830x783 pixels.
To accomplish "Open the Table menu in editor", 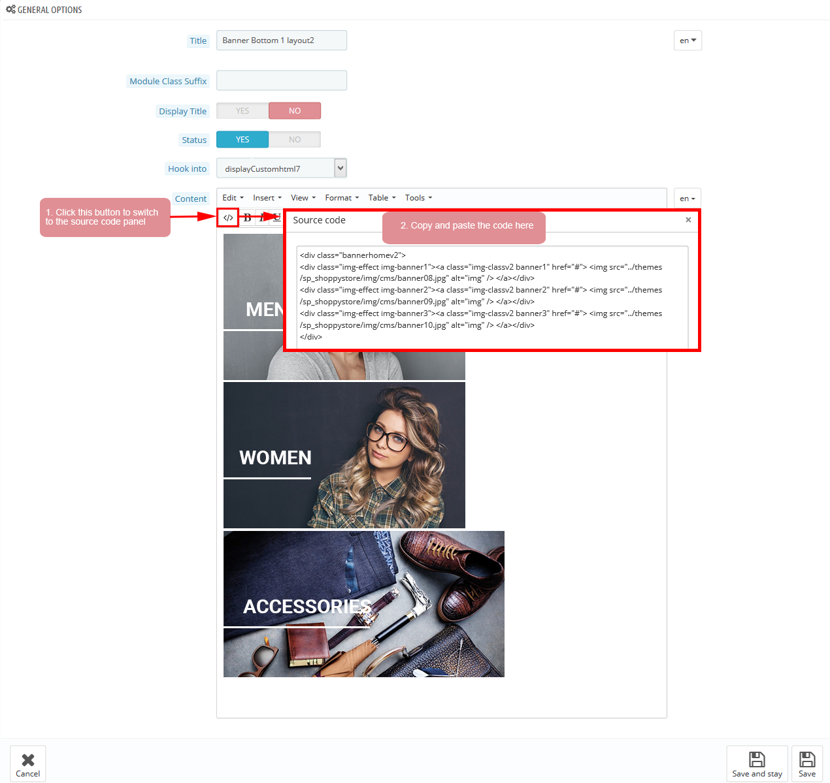I will click(382, 198).
